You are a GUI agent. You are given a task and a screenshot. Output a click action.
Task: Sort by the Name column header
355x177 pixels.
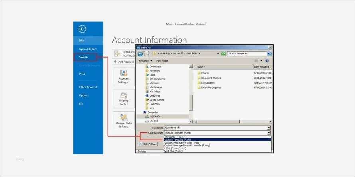click(223, 67)
